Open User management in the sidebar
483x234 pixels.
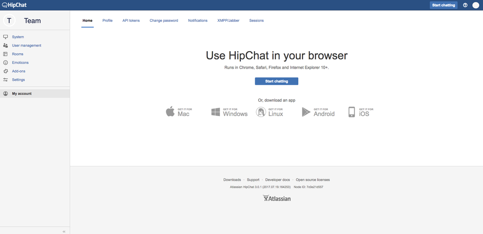click(27, 45)
